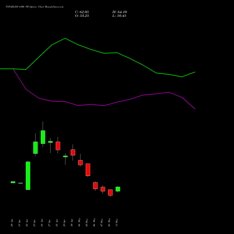Click the chart title text at top left
Image resolution: width=234 pixels, height=234 pixels.
(x=35, y=7)
